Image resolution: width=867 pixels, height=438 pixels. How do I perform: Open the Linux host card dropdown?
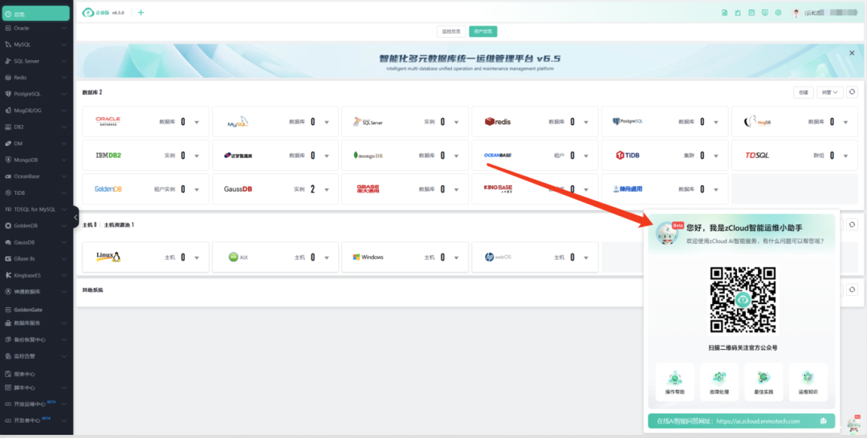pos(197,258)
